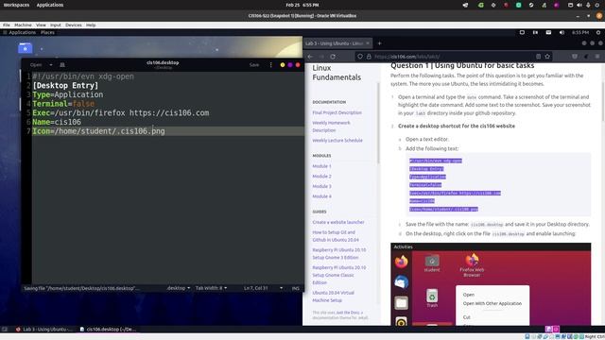
Task: Open the dropdown arrow next to Open
Action: click(x=50, y=65)
